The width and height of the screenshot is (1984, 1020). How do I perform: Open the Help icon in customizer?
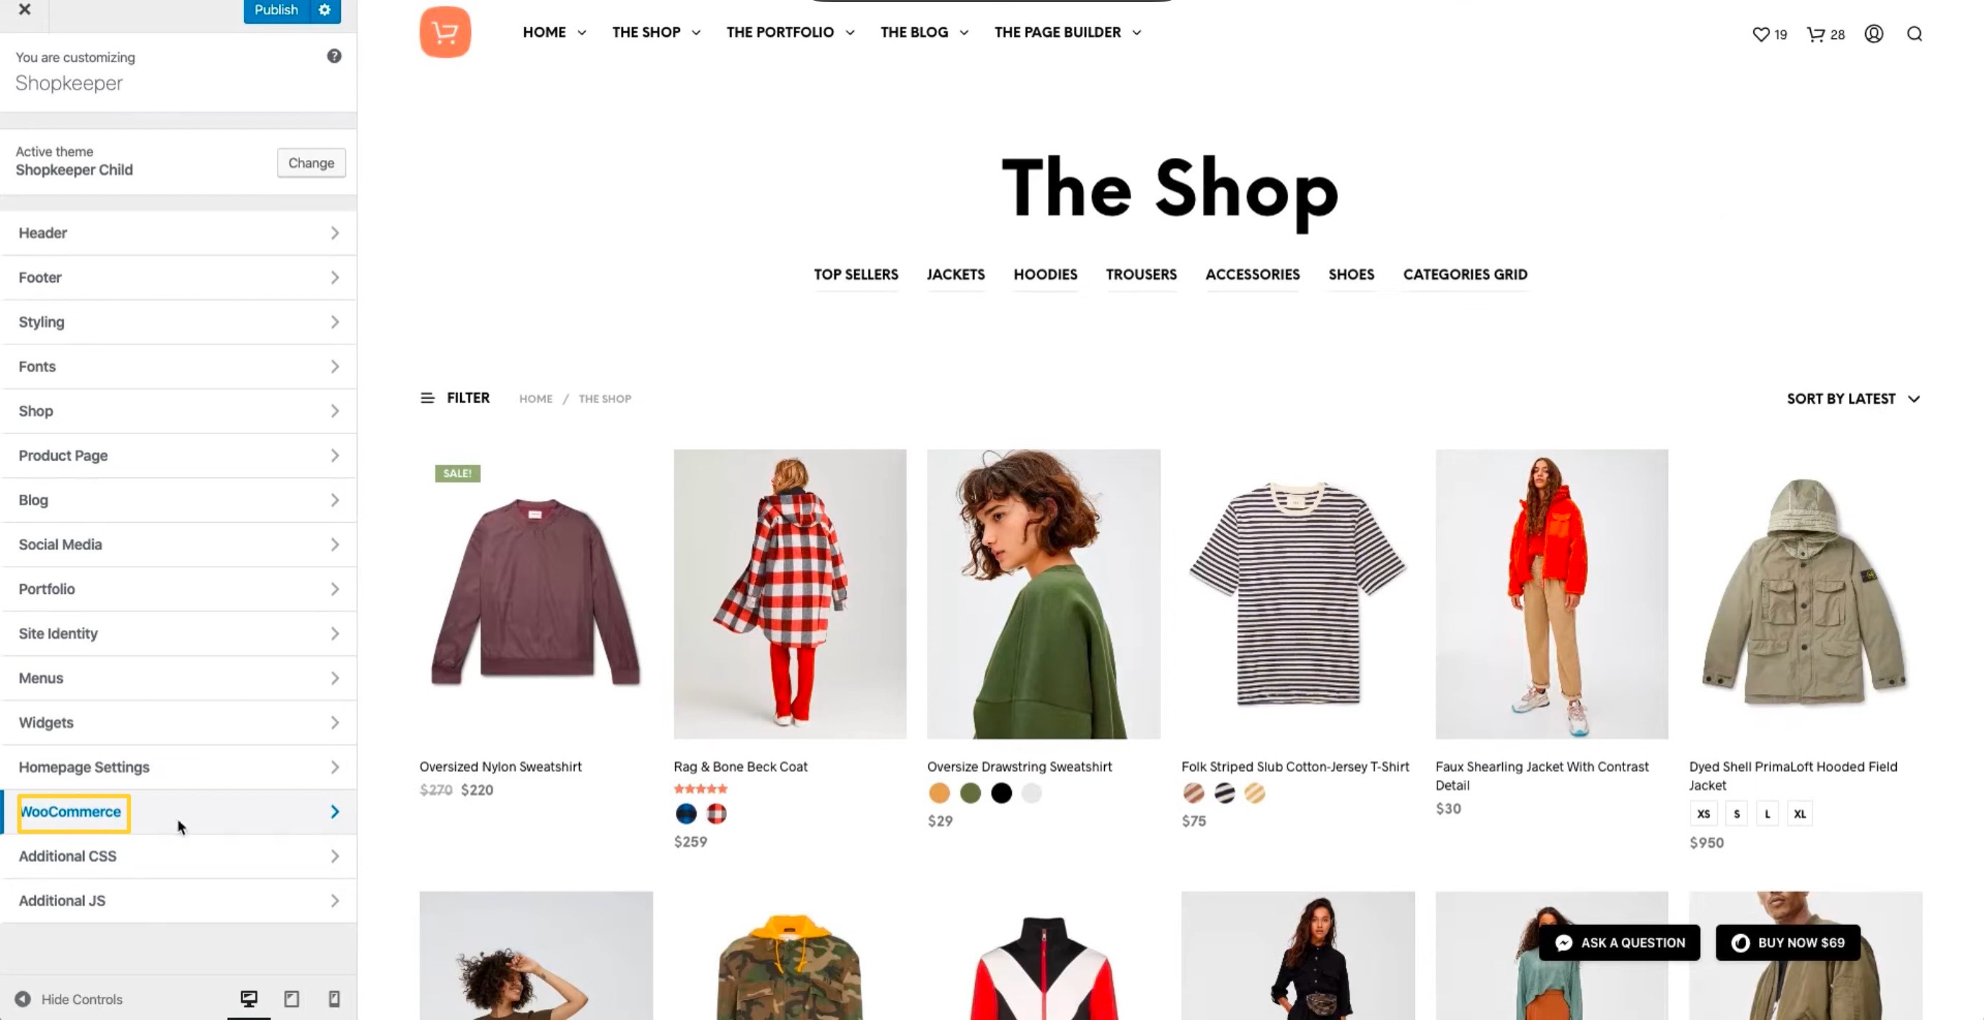coord(333,57)
